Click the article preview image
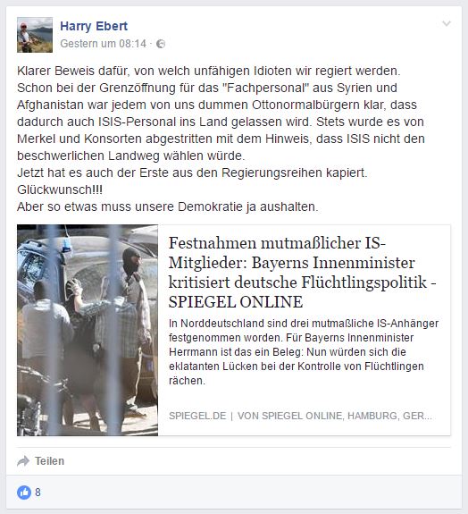The image size is (468, 514). click(88, 330)
